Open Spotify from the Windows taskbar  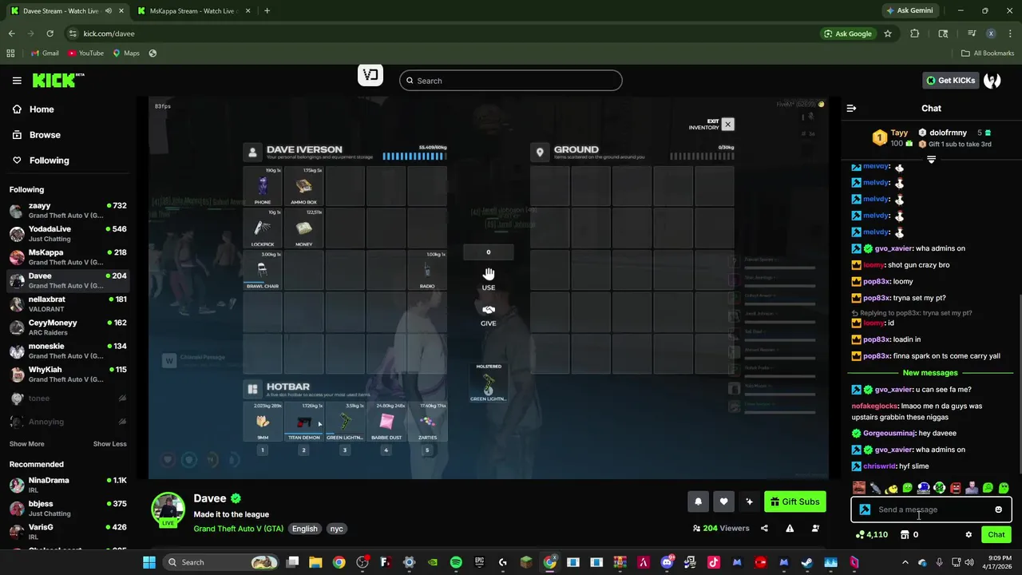(x=456, y=562)
